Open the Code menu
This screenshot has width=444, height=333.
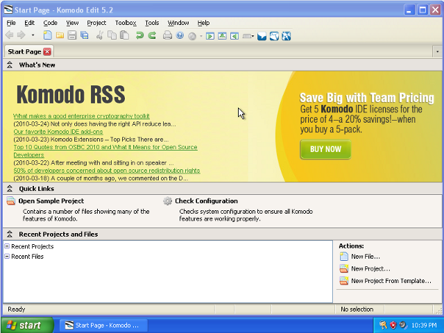(x=50, y=23)
